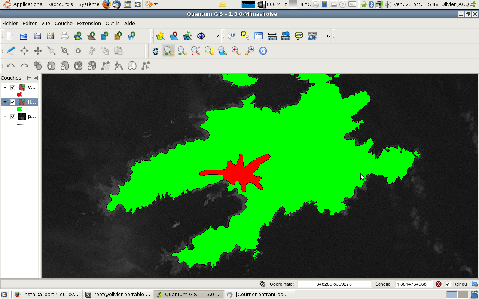
Task: Switch to the Courrier entrant taskbar window
Action: 259,294
